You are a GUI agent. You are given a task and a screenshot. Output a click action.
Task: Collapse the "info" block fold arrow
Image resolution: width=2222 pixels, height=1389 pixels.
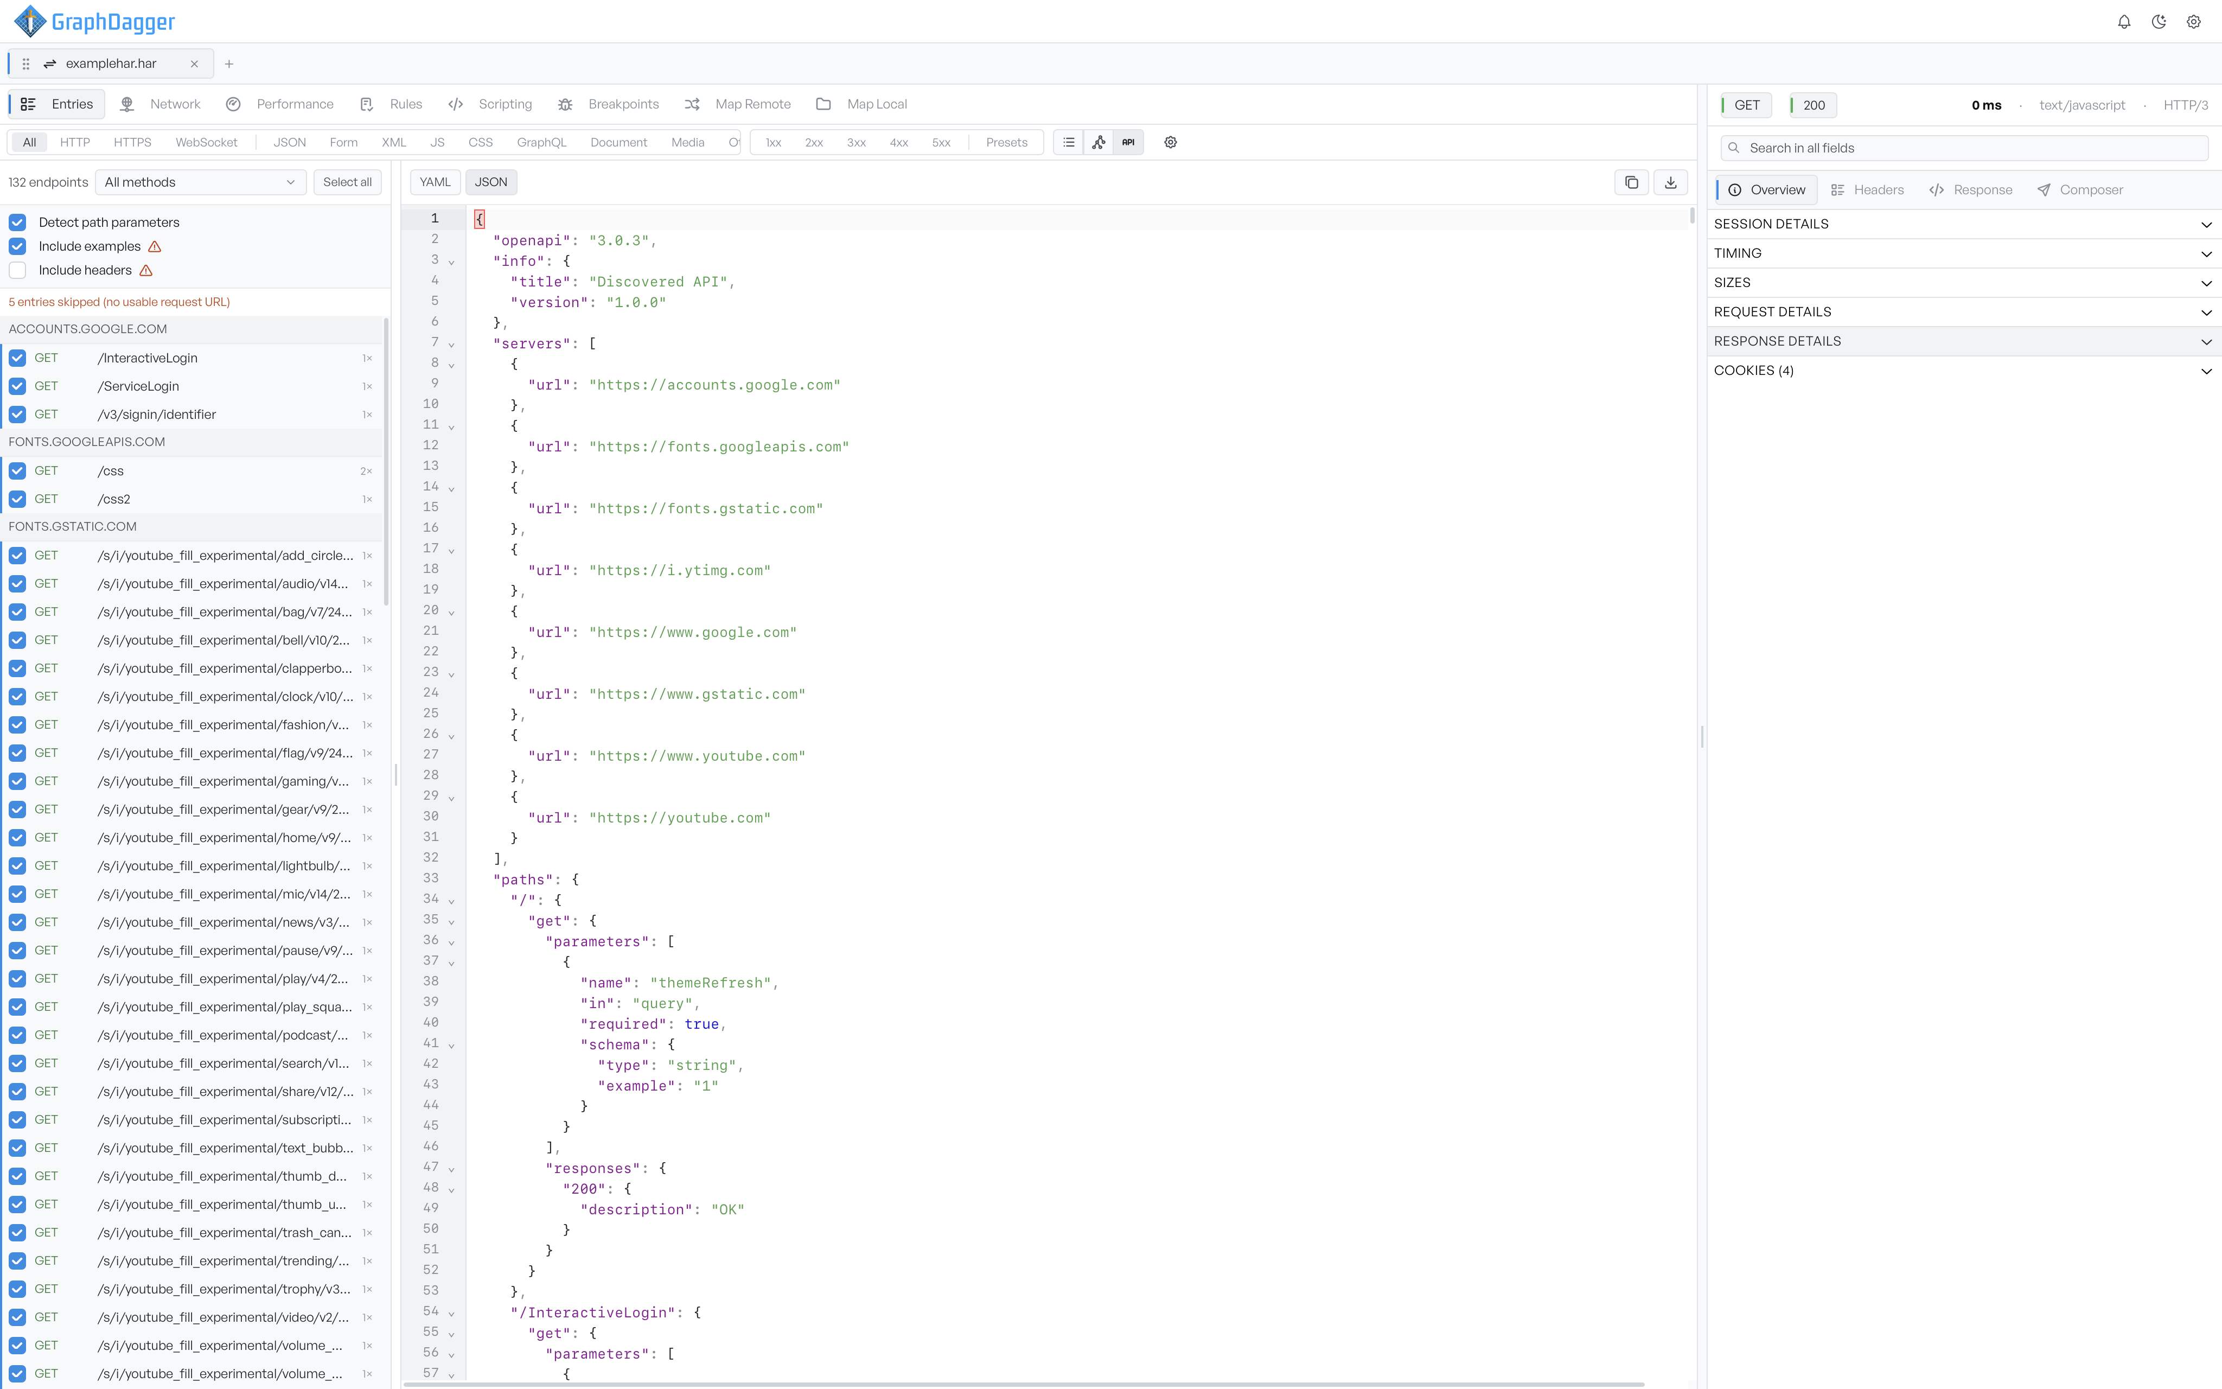click(x=452, y=262)
